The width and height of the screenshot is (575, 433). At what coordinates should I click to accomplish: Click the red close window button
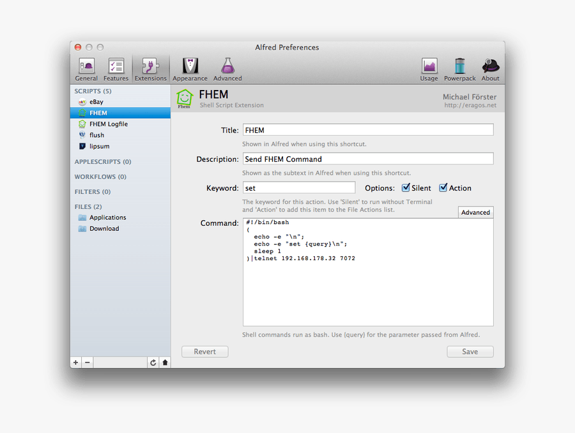pos(78,47)
